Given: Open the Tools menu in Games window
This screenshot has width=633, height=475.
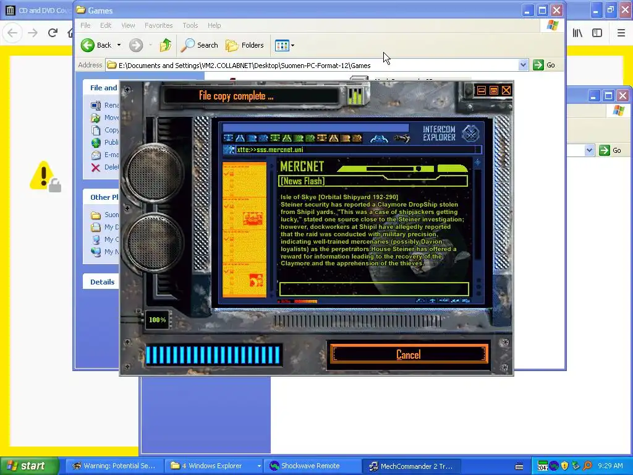Looking at the screenshot, I should (190, 25).
